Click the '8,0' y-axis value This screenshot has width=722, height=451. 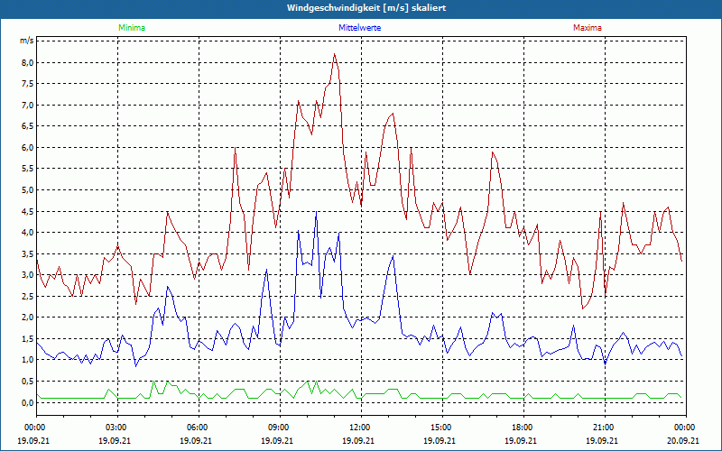[28, 62]
